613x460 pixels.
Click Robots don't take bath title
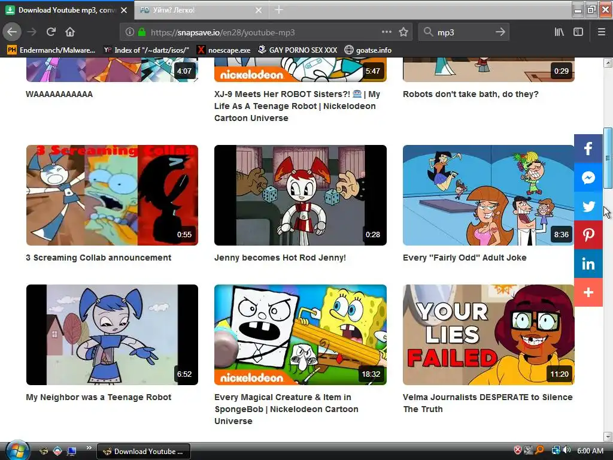point(471,94)
